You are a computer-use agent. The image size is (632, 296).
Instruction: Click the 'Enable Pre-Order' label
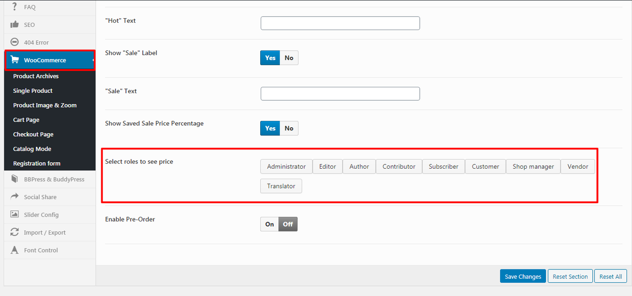coord(130,219)
